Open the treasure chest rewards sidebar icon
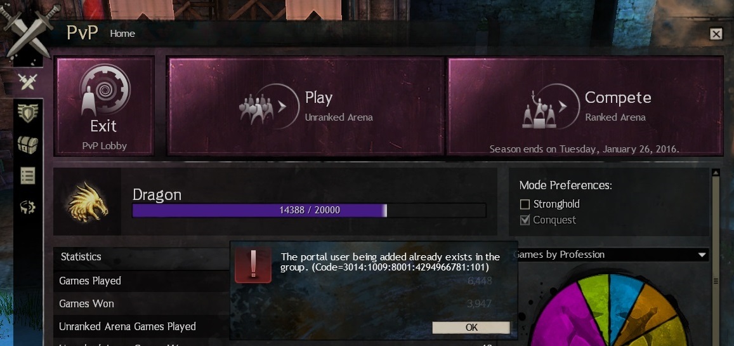The width and height of the screenshot is (734, 346). tap(28, 144)
